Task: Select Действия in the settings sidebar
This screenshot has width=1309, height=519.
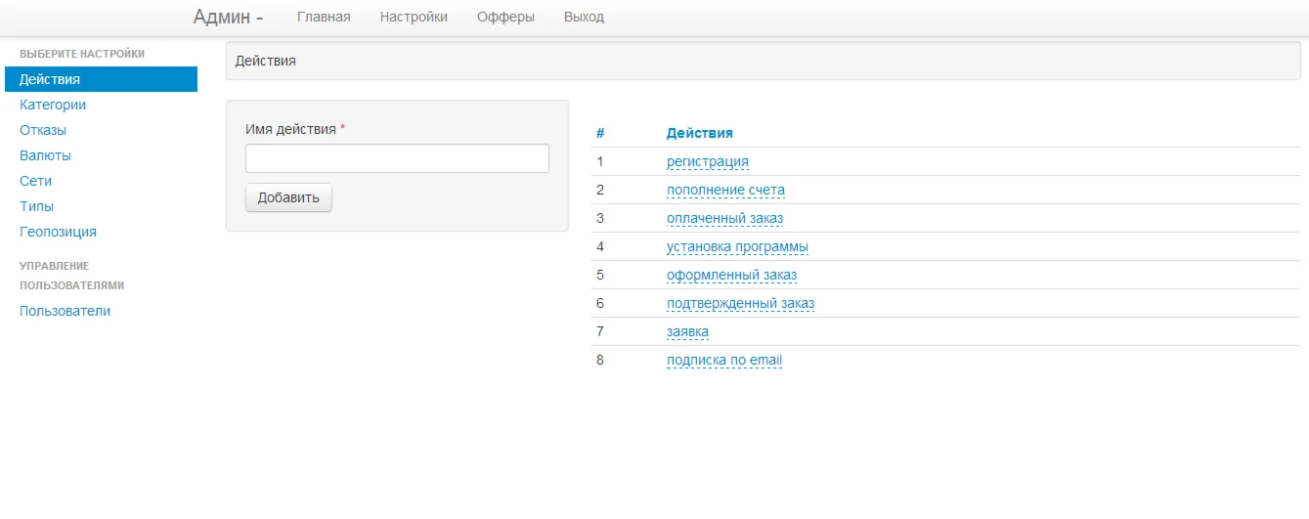Action: pos(50,79)
